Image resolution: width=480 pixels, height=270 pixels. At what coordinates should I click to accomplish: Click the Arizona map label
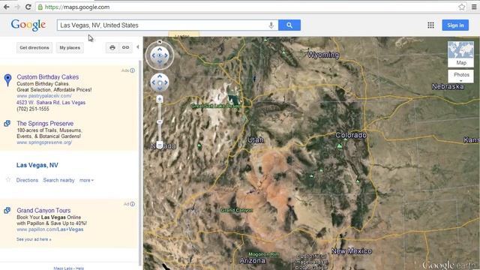[x=253, y=260]
